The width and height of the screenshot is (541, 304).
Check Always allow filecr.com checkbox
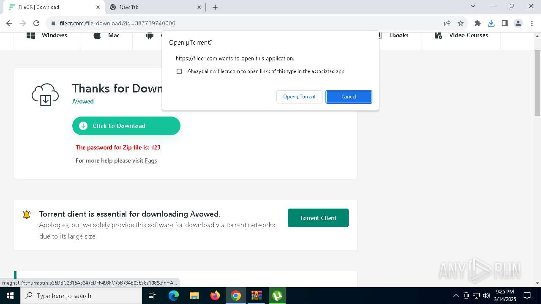(x=179, y=71)
